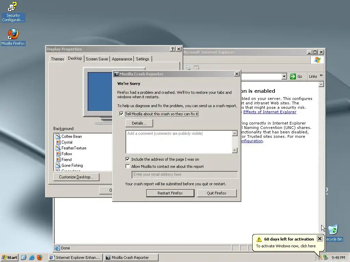350x262 pixels.
Task: Select FeatherTexture background entry
Action: (74, 148)
